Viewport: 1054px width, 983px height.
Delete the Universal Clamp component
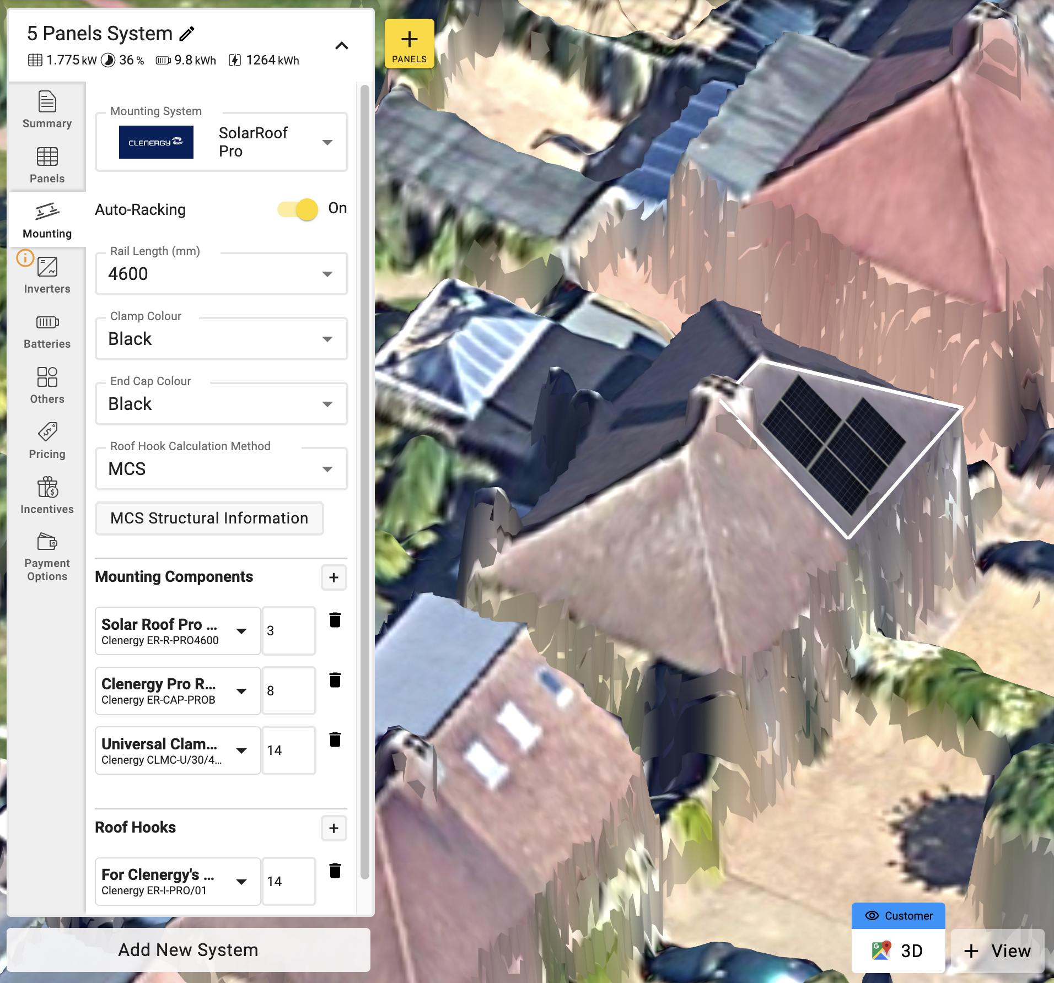pyautogui.click(x=335, y=739)
